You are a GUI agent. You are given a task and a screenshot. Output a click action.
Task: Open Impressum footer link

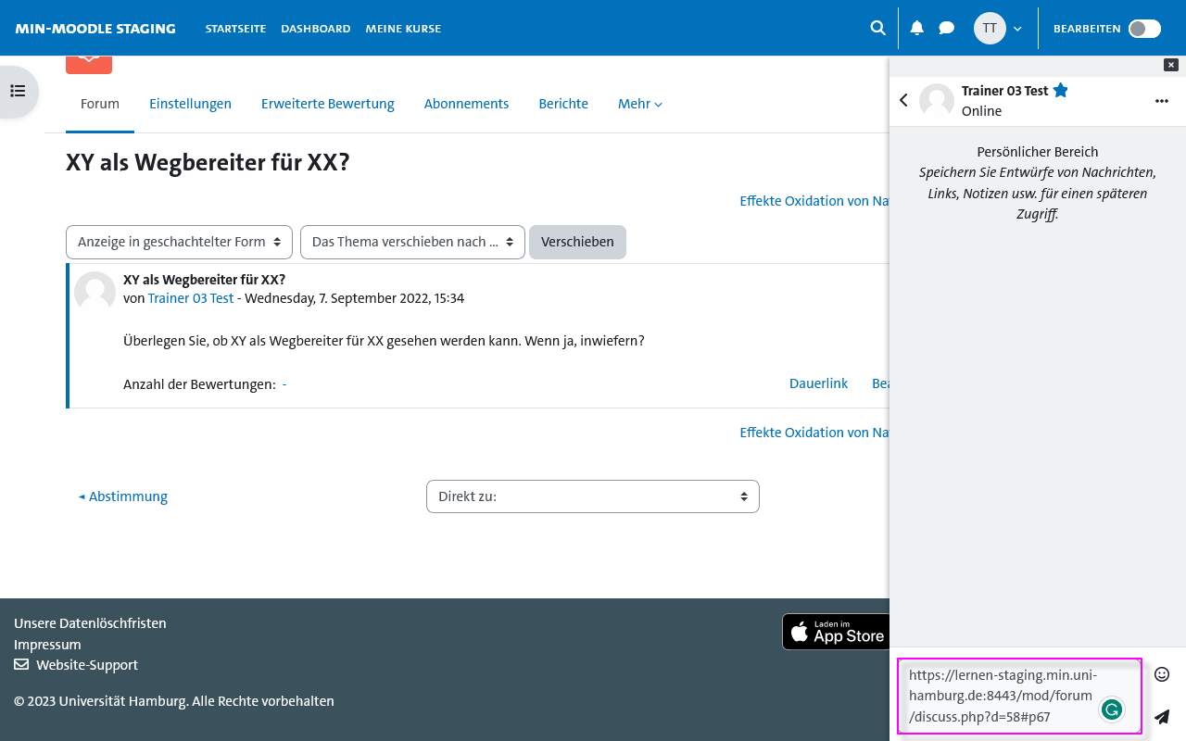tap(47, 645)
